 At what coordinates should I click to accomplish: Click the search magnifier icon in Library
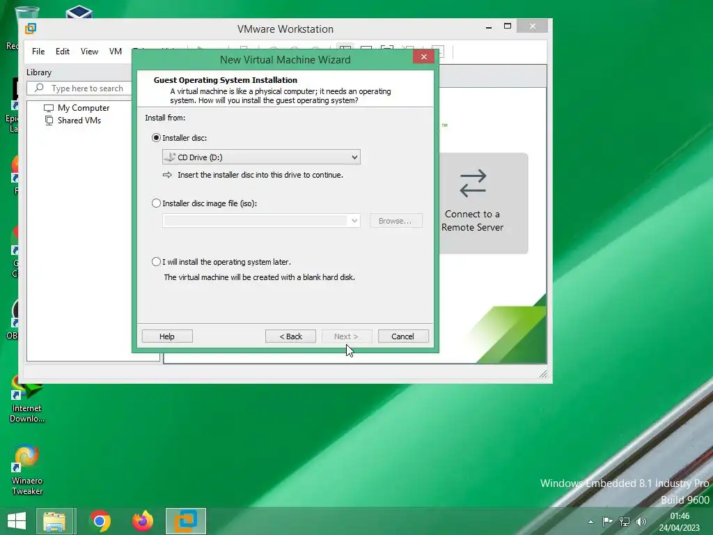tap(39, 88)
